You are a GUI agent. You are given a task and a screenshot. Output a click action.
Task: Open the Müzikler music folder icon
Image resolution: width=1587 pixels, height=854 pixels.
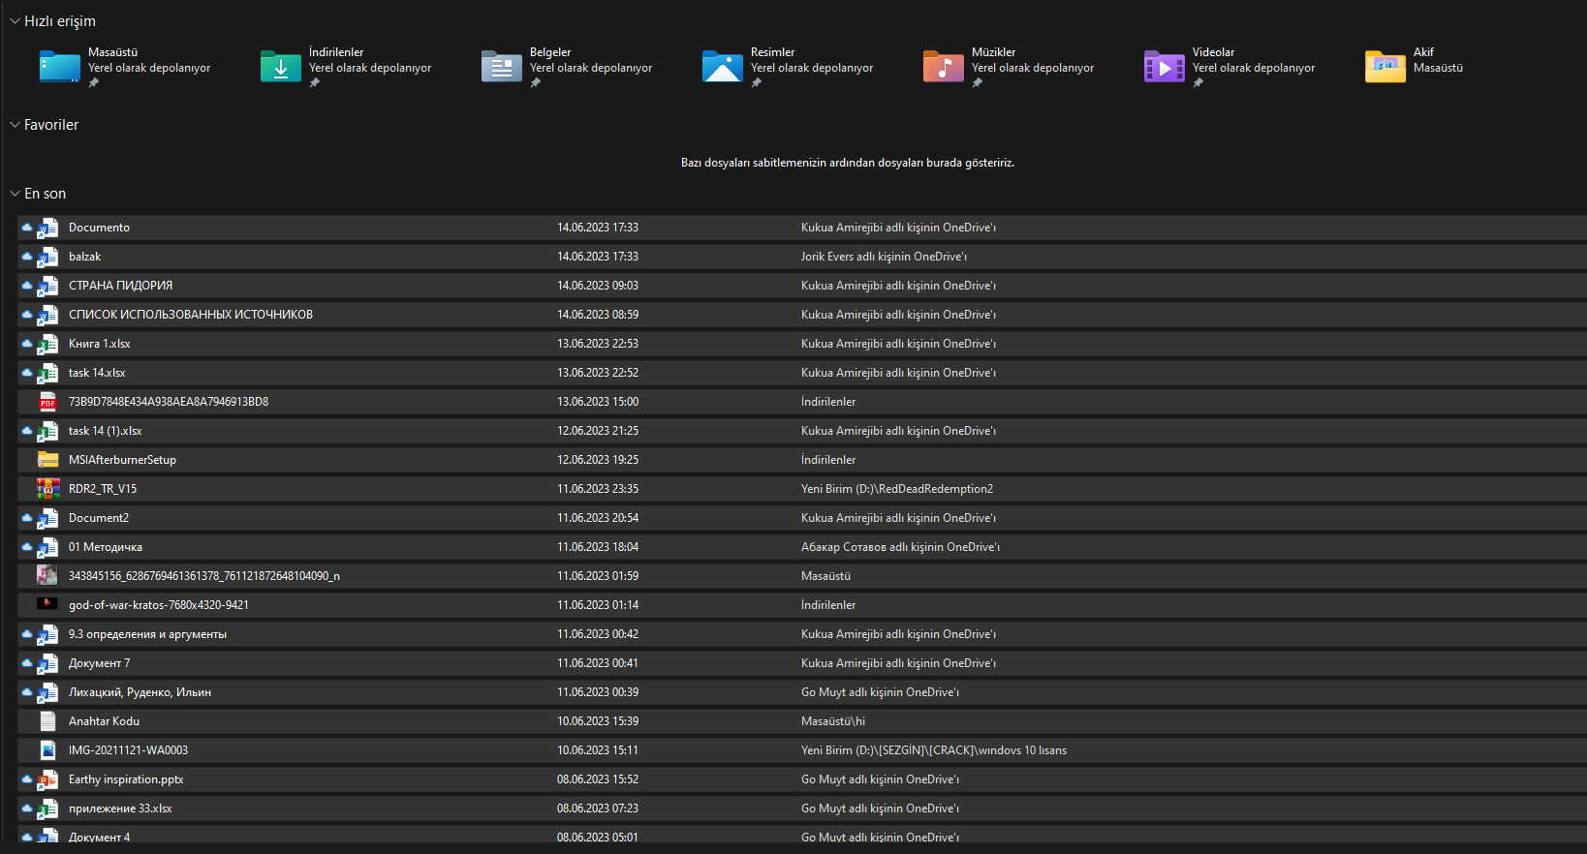point(944,67)
